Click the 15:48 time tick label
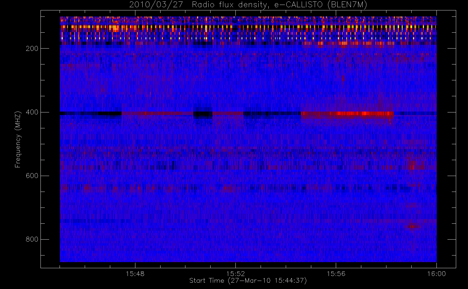Viewport: 468px width, 289px height. [x=135, y=274]
